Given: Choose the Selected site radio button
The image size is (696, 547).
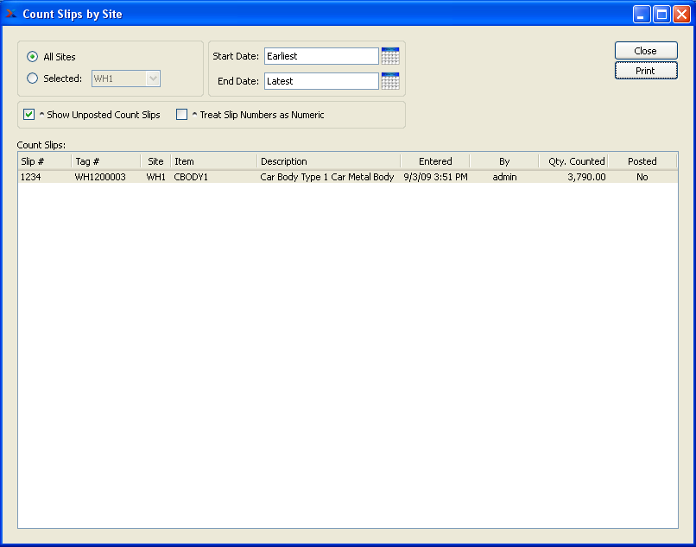Looking at the screenshot, I should 32,79.
